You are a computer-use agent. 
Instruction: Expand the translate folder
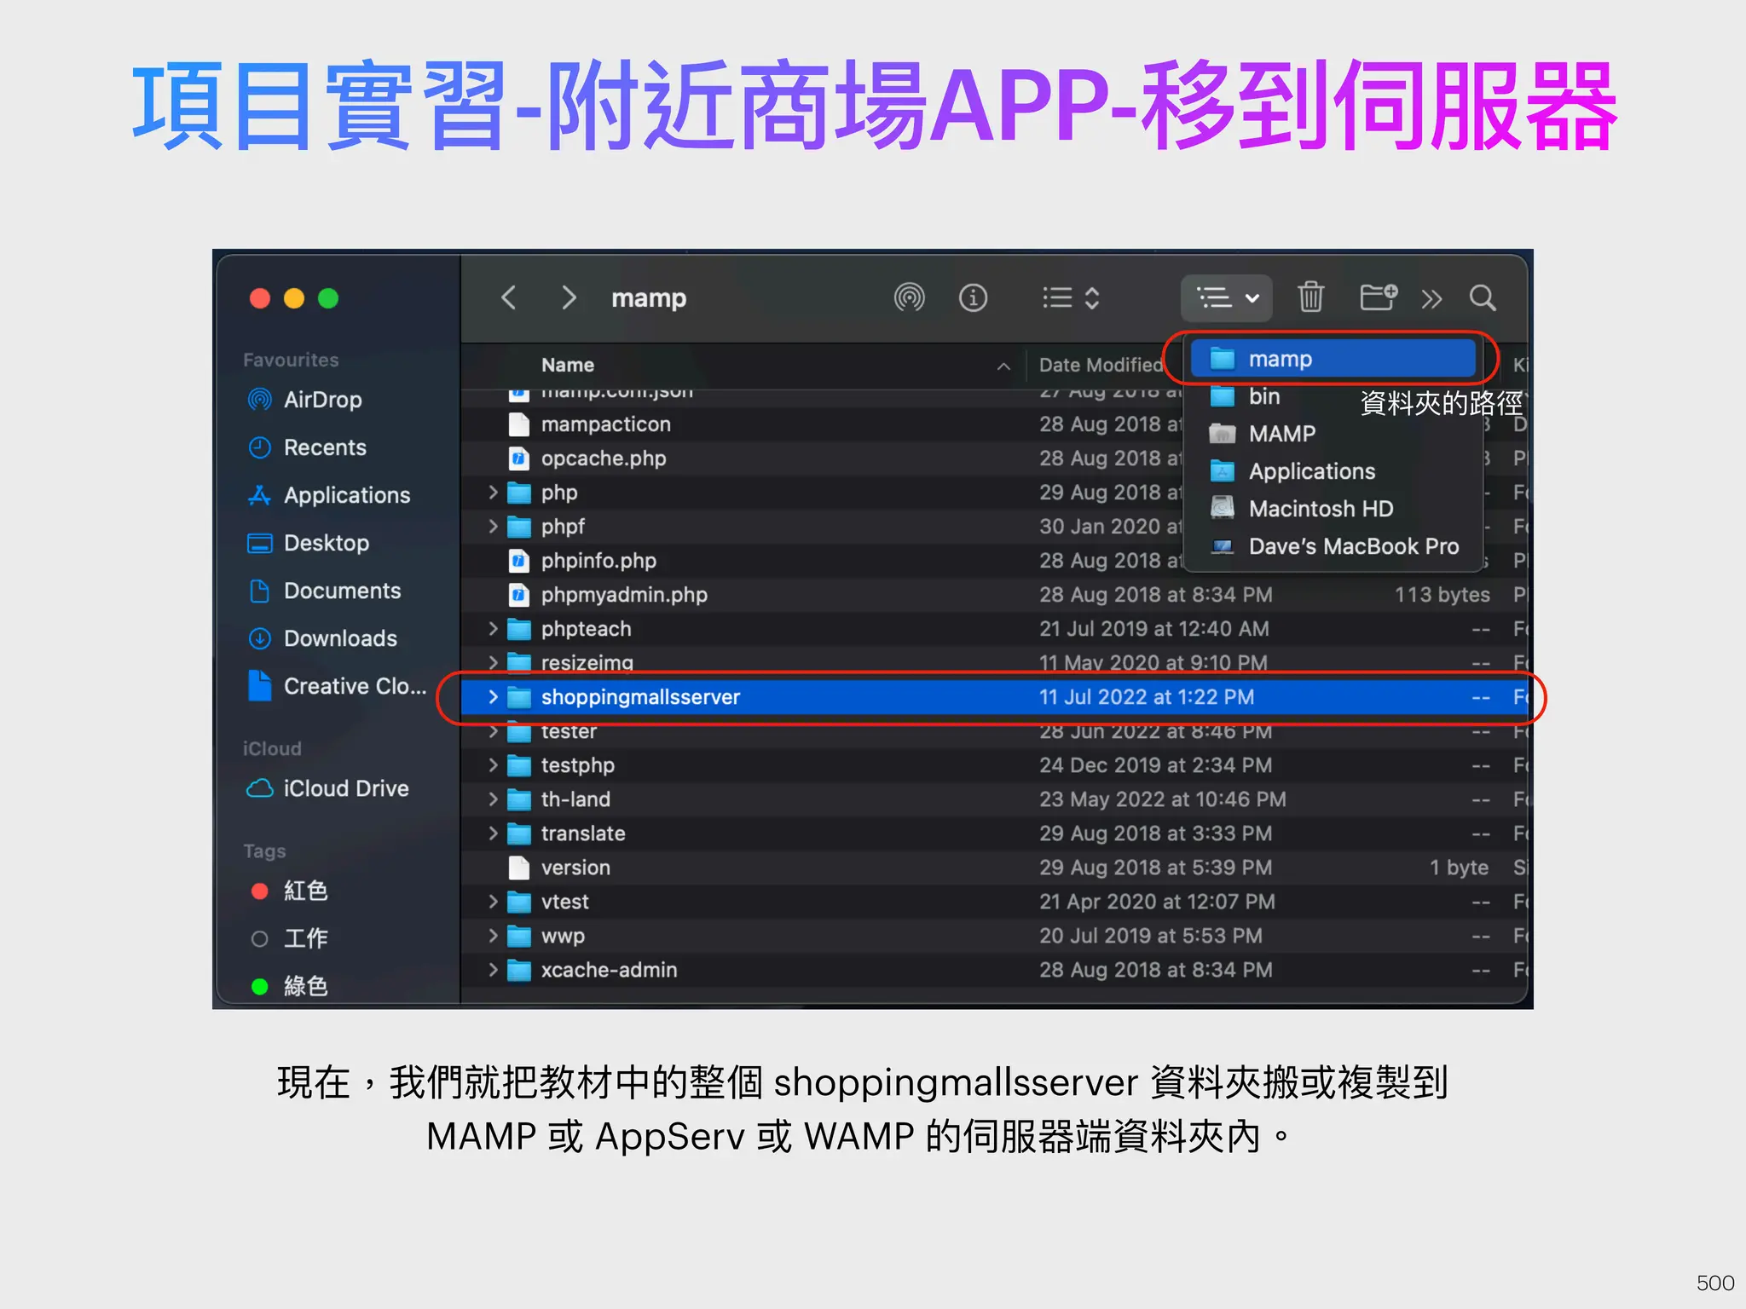[493, 833]
